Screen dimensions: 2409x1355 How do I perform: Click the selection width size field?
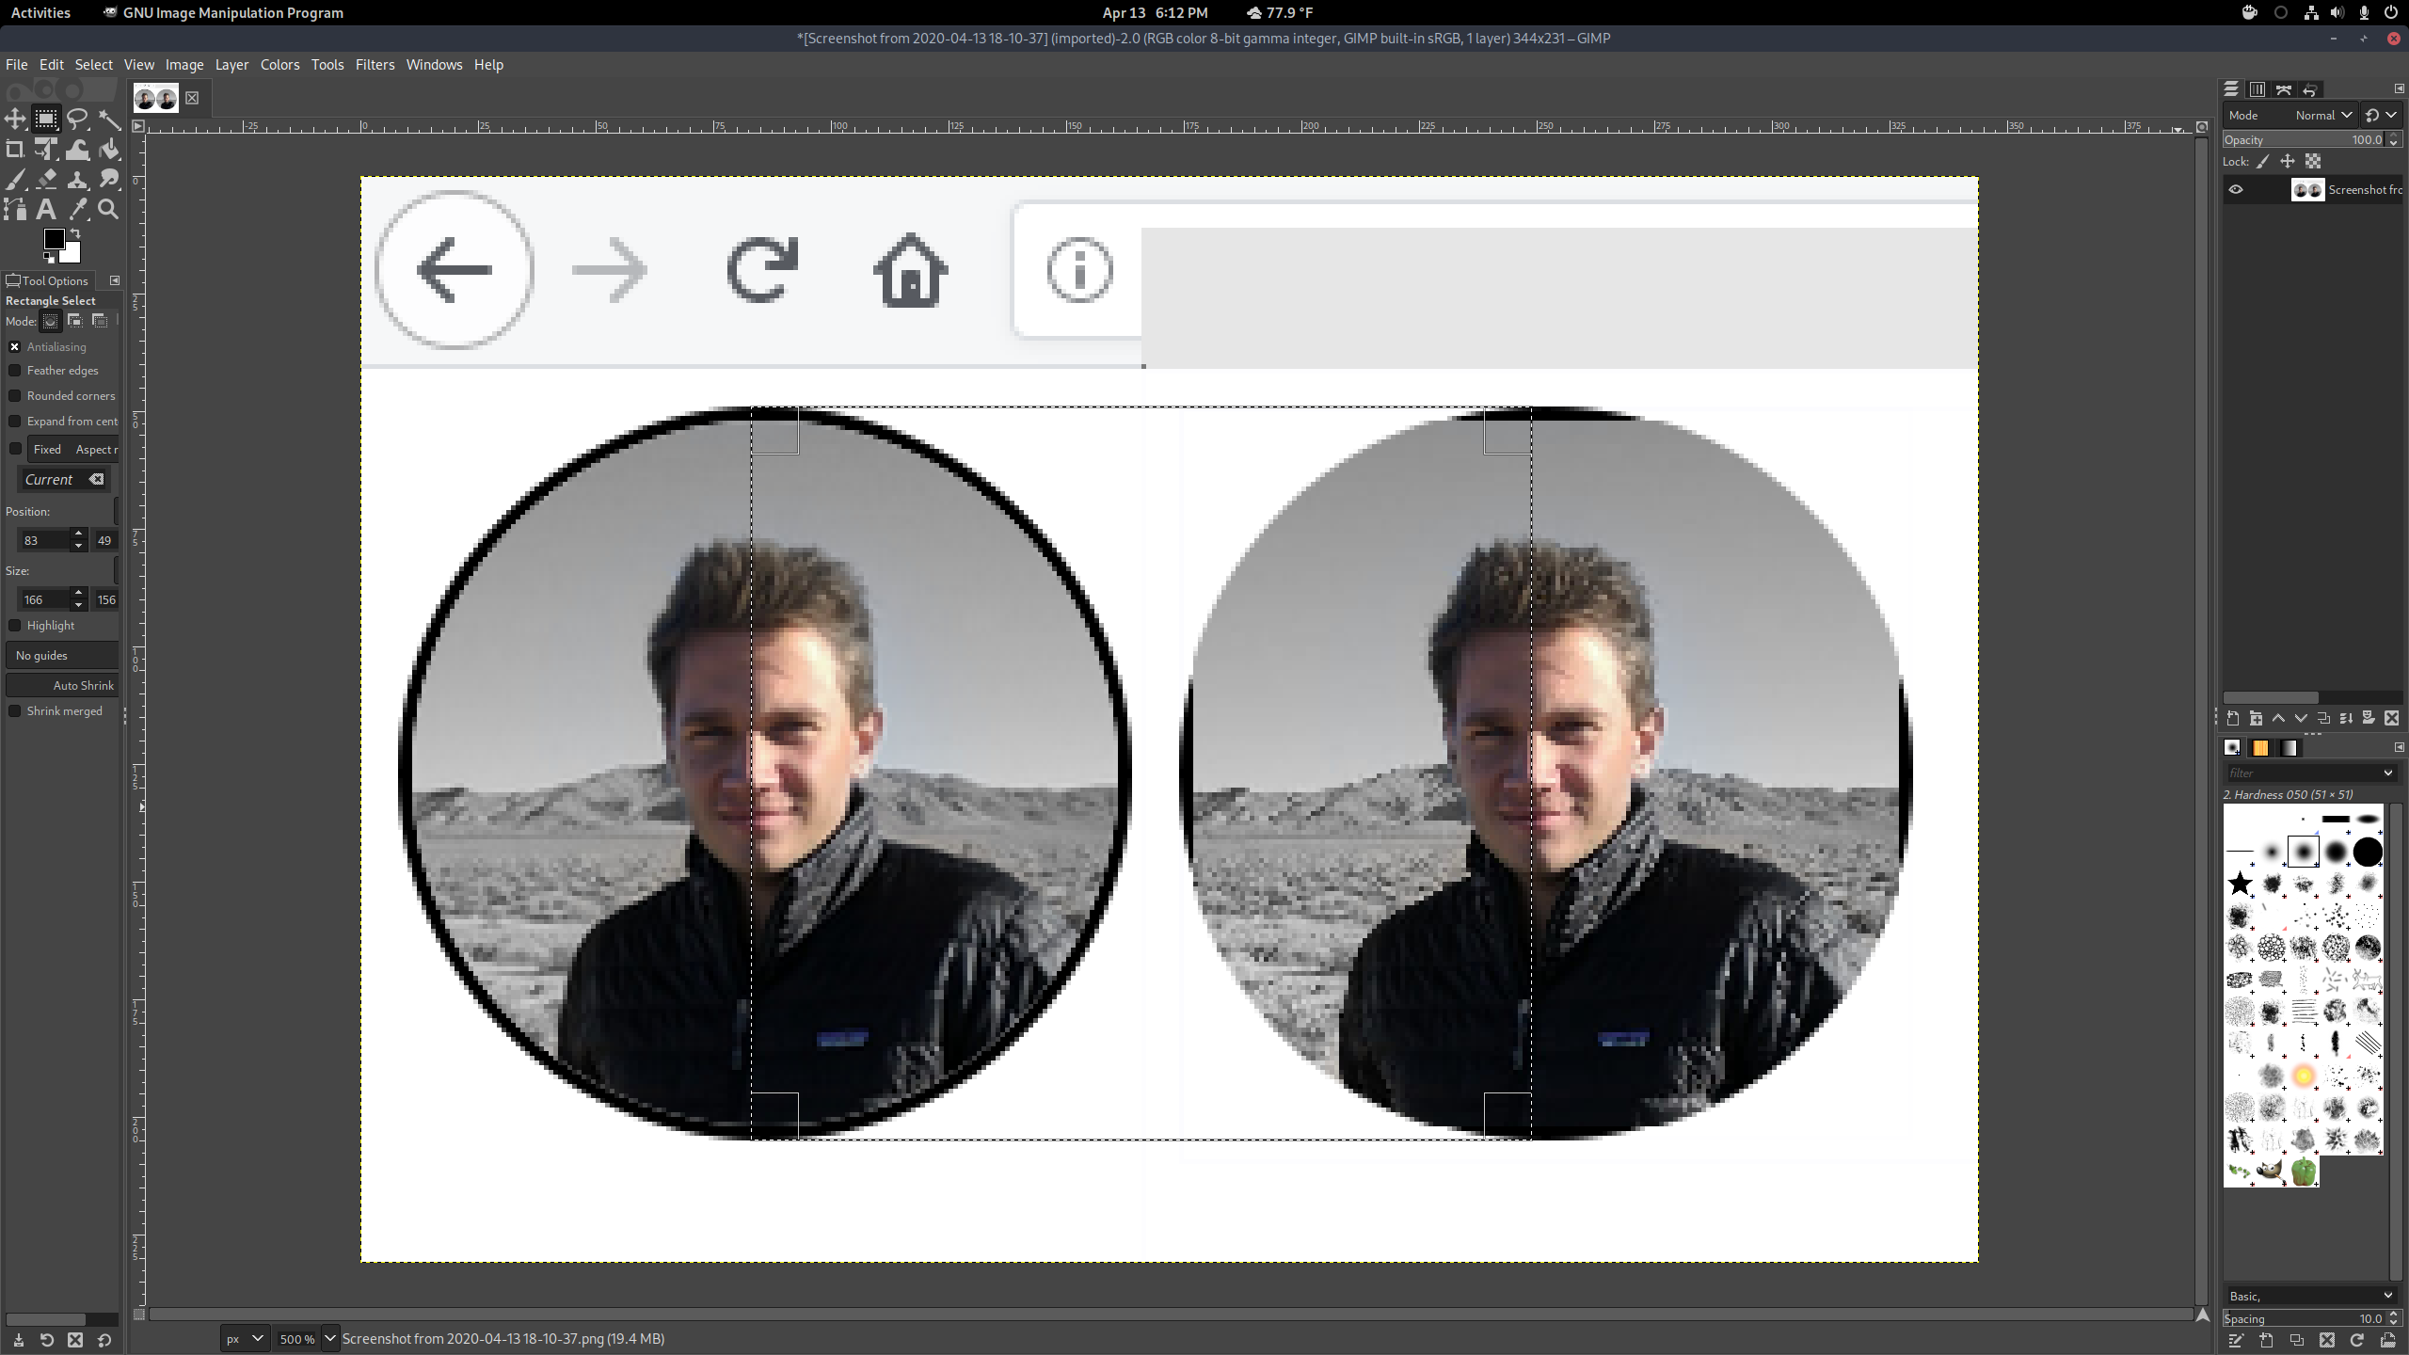coord(43,600)
